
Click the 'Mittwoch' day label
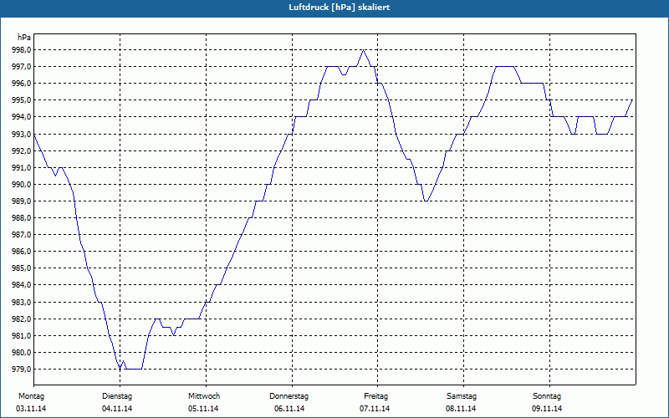click(204, 396)
